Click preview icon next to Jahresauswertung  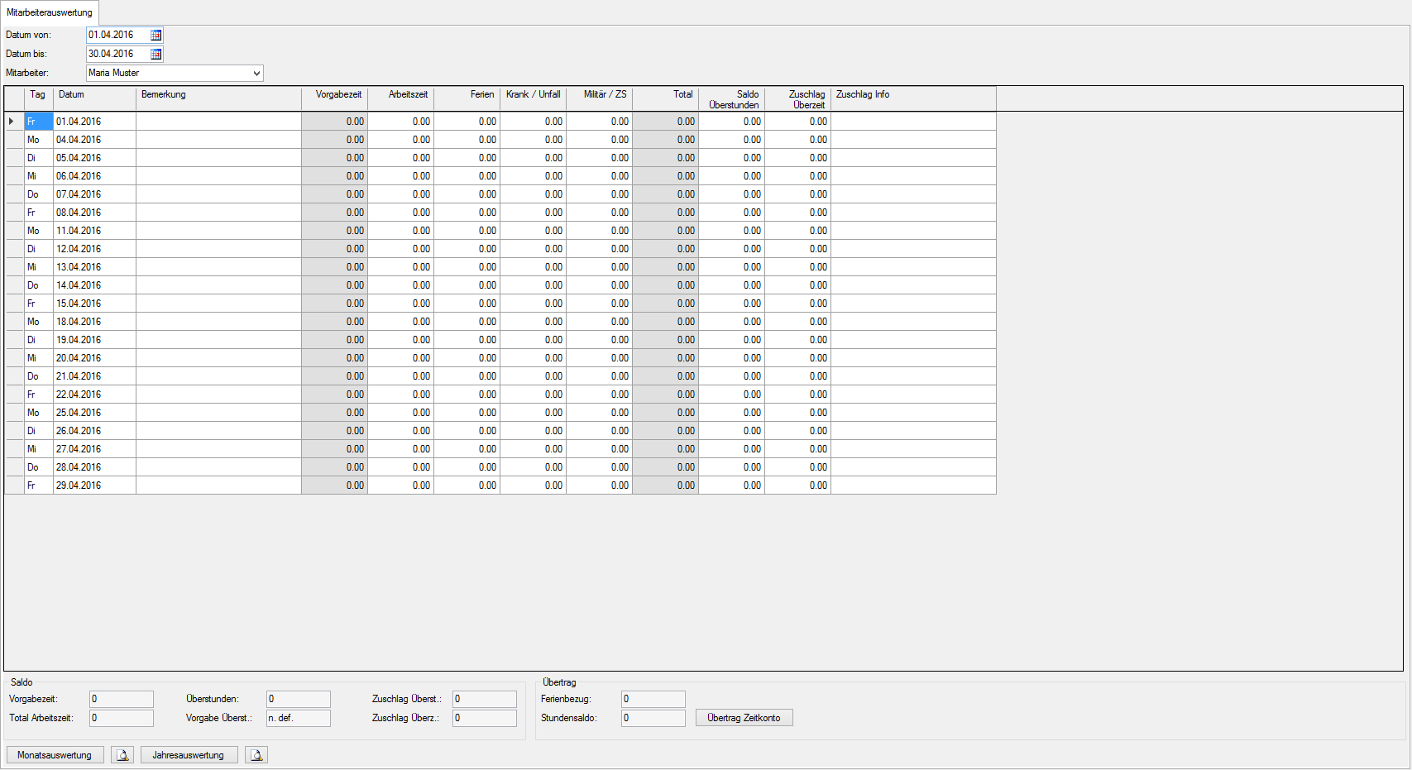coord(256,755)
